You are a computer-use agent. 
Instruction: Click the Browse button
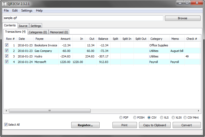tap(182, 18)
